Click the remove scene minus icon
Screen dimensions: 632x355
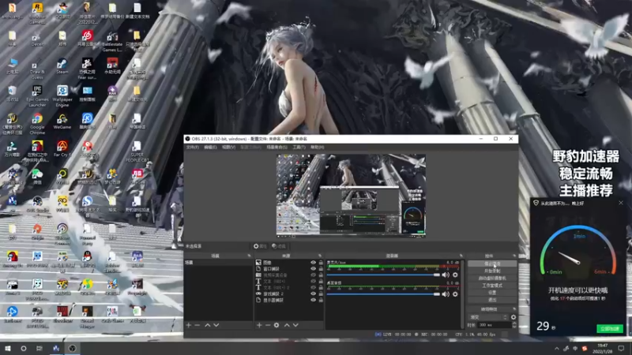197,325
